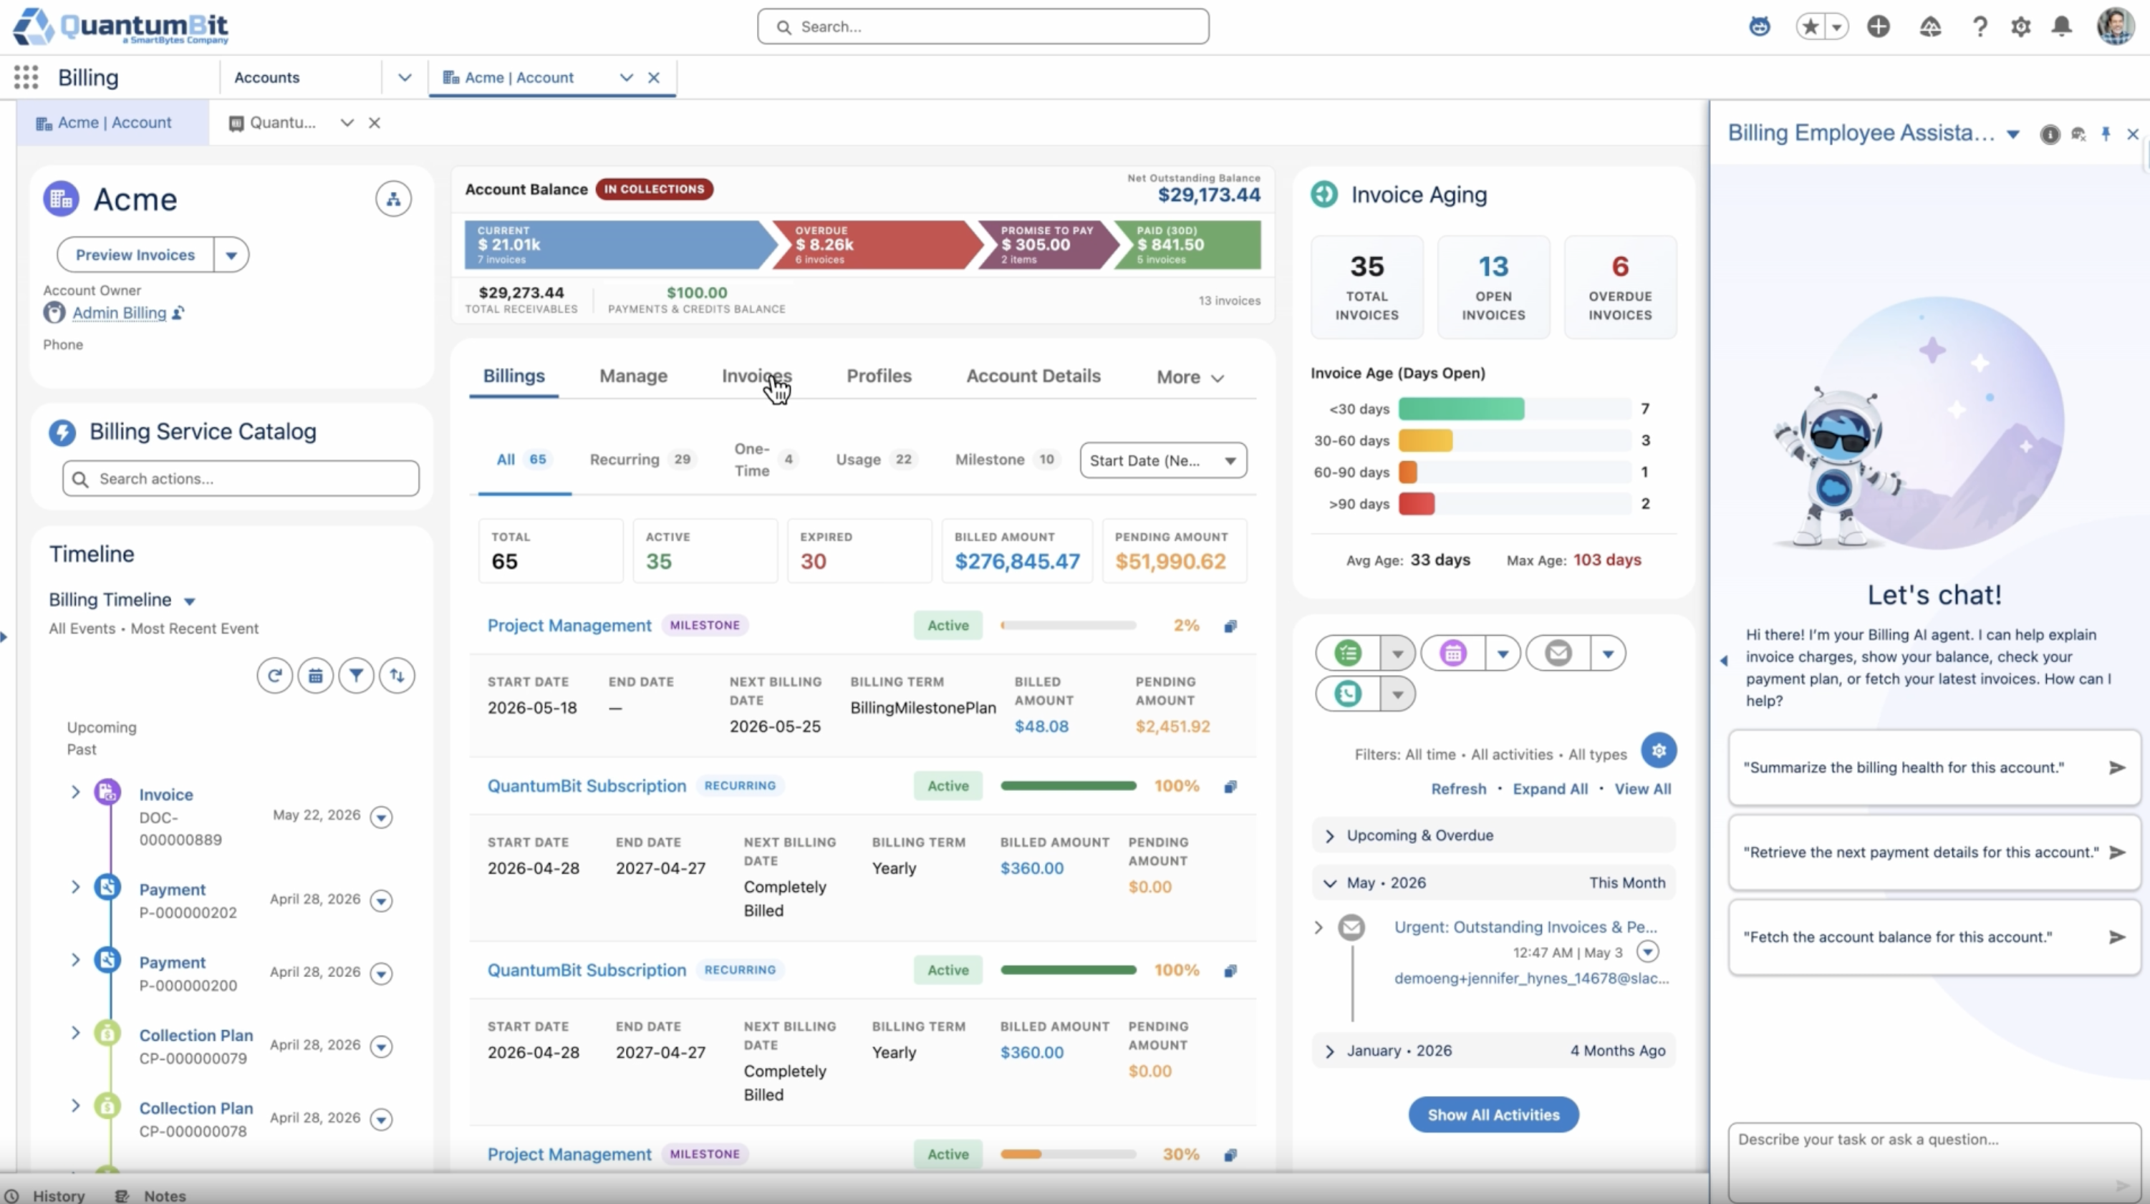Viewport: 2150px width, 1204px height.
Task: Open the More tabs dropdown
Action: click(x=1190, y=377)
